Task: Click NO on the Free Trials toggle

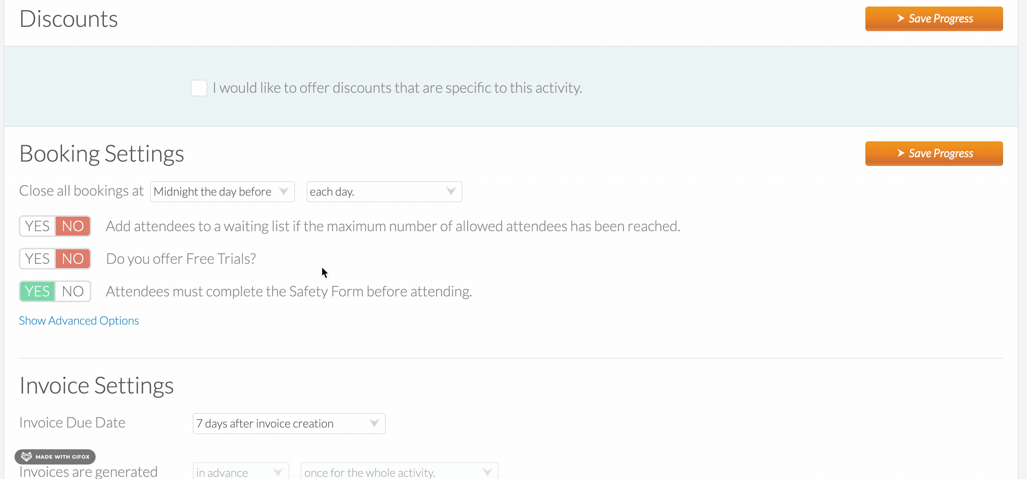Action: coord(72,259)
